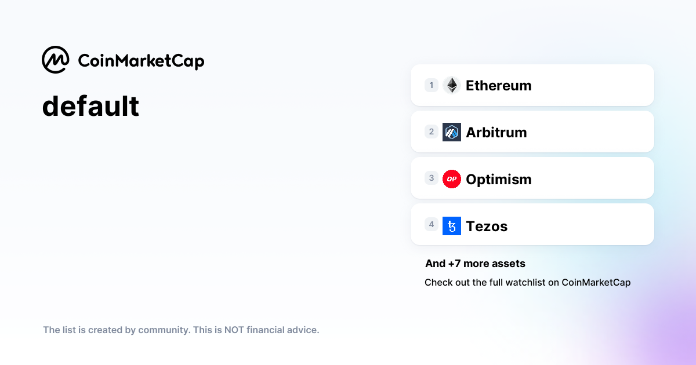Open the Optimism asset name
Viewport: 696px width, 365px height.
[x=498, y=180]
